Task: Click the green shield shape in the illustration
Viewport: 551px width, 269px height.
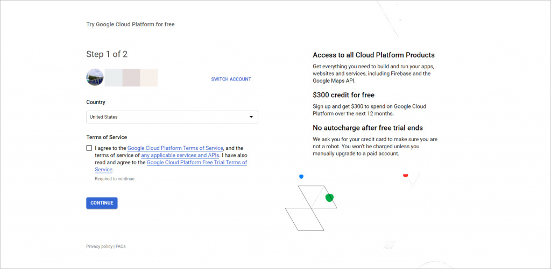Action: (329, 198)
